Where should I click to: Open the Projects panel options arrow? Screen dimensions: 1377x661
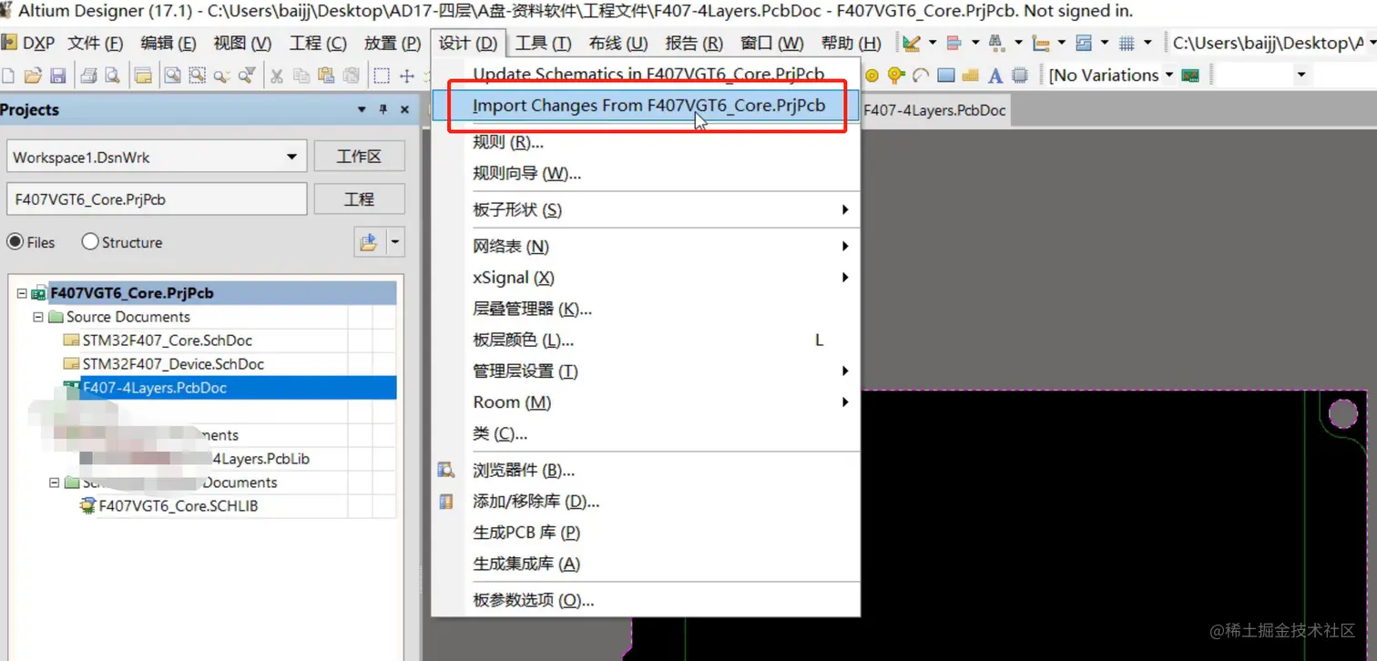[362, 110]
